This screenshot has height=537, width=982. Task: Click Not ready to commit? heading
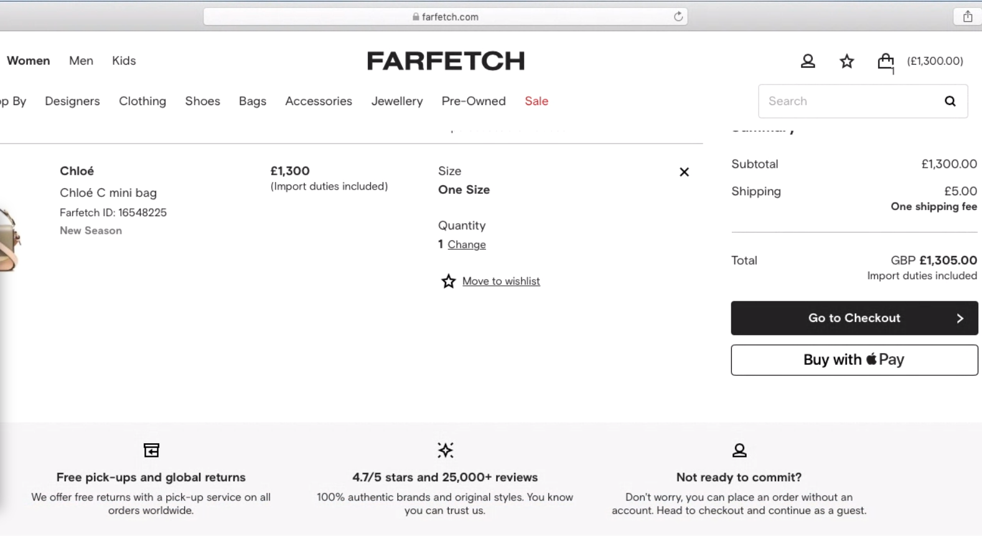[739, 477]
